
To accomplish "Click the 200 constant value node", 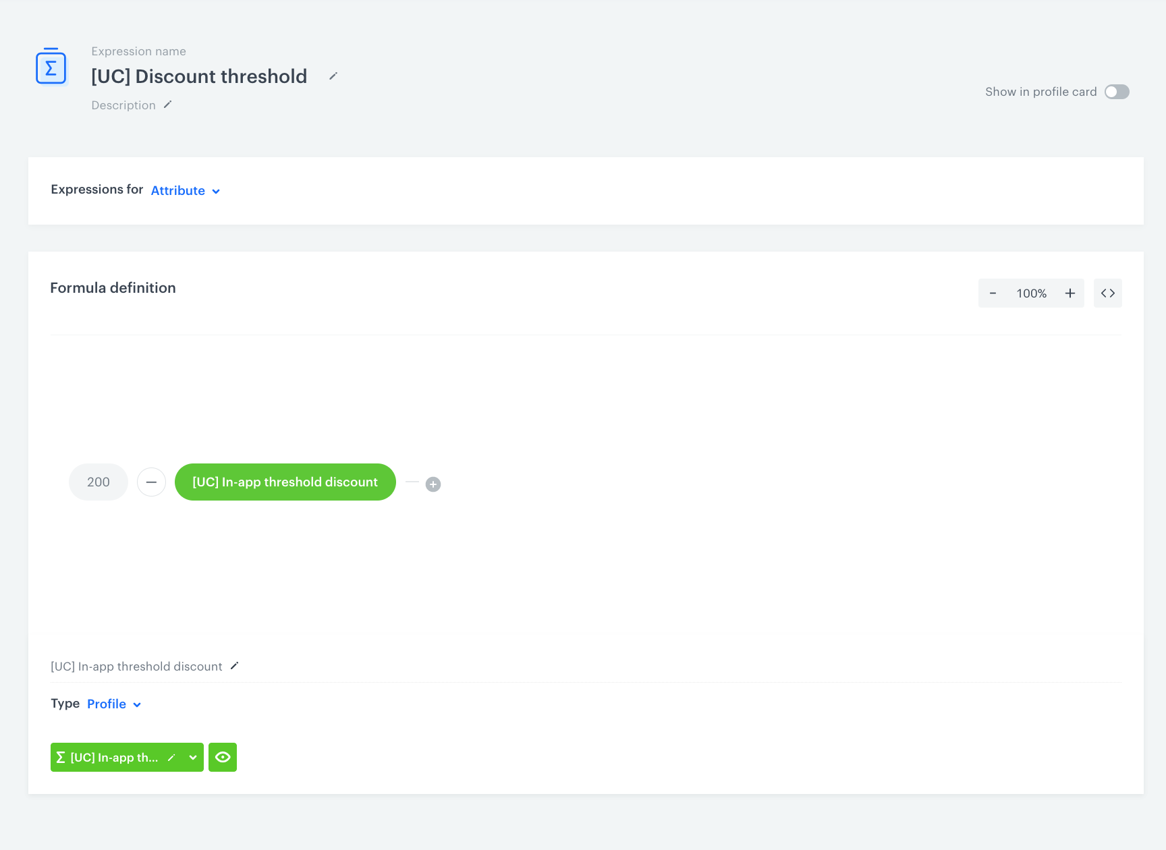I will point(99,482).
